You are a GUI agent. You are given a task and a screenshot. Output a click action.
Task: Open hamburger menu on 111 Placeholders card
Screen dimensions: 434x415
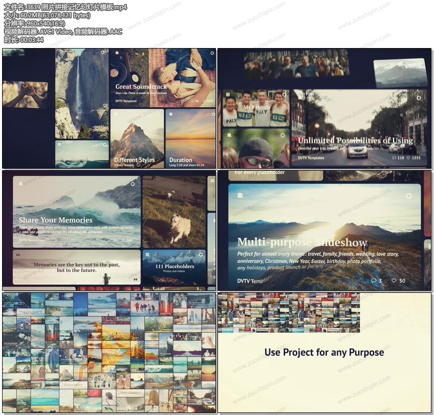tap(147, 255)
